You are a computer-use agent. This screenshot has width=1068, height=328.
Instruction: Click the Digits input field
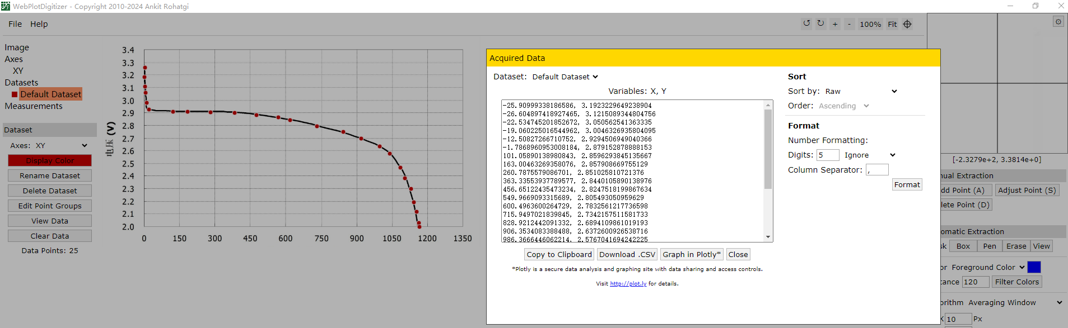828,155
